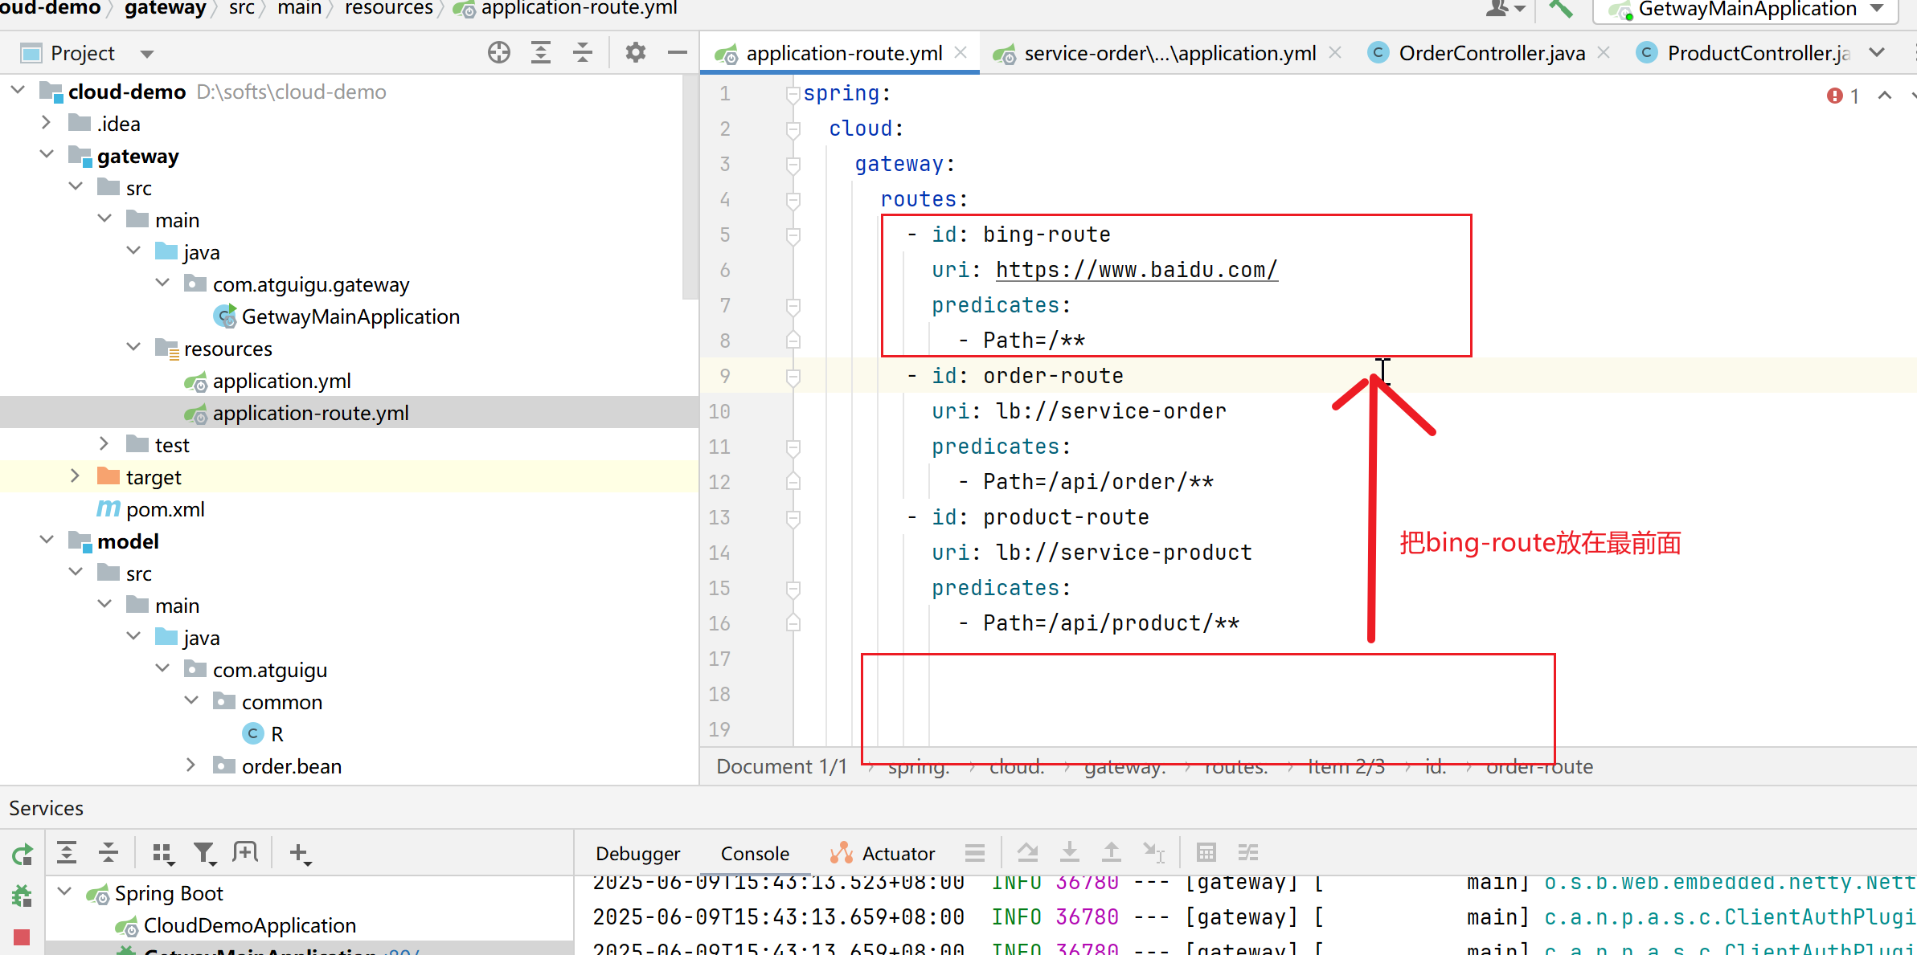Screen dimensions: 1917x955
Task: Close the application-route.yml tab
Action: click(961, 52)
